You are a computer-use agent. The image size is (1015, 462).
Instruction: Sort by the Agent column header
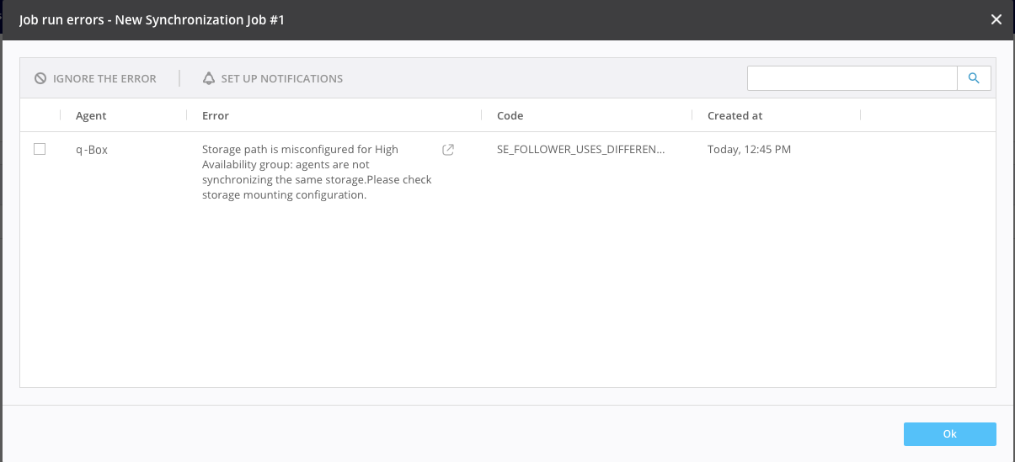tap(91, 115)
